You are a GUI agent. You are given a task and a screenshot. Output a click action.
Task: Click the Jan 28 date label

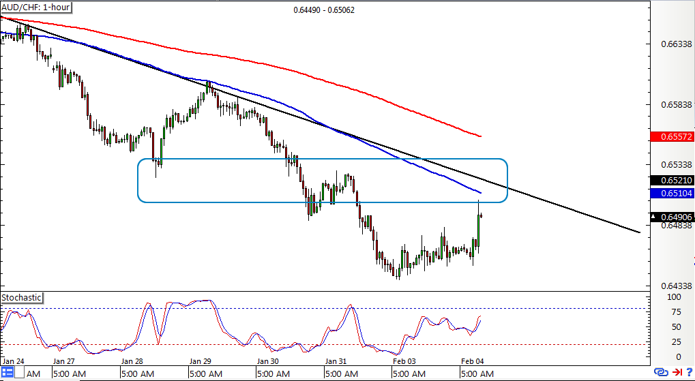[x=134, y=361]
